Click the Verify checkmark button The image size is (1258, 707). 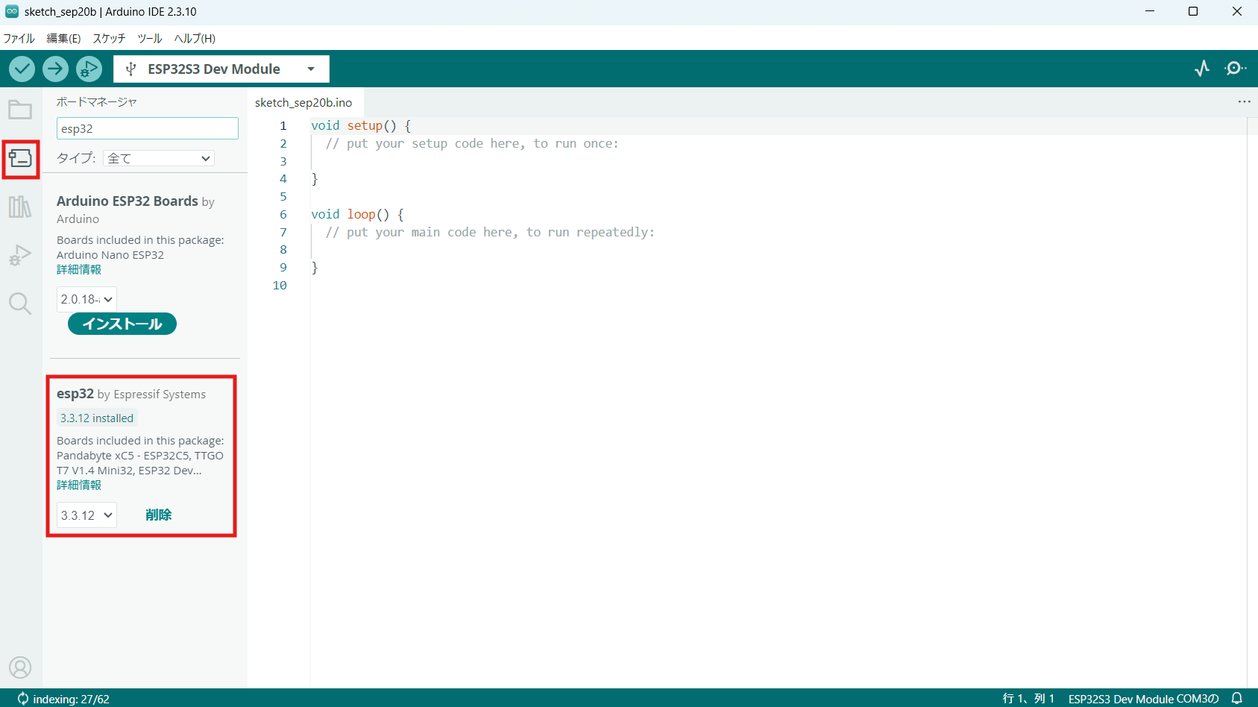pyautogui.click(x=22, y=69)
